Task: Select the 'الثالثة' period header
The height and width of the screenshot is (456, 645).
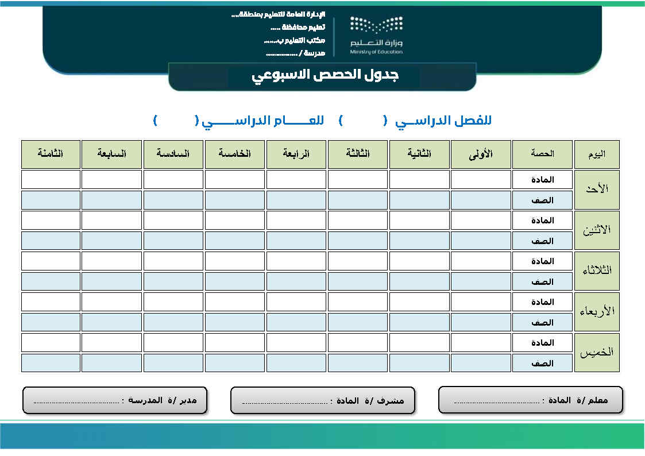Action: [357, 154]
